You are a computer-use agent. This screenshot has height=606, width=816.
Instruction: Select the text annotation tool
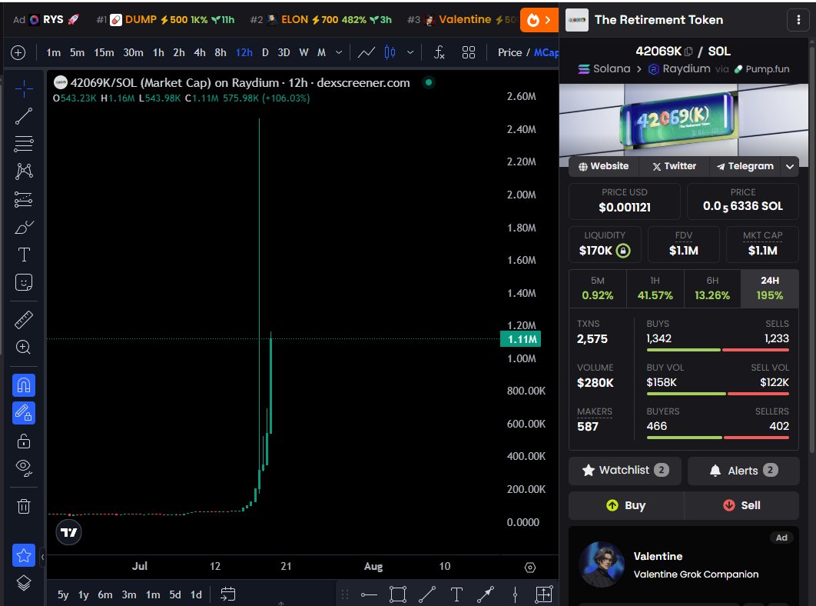[23, 255]
